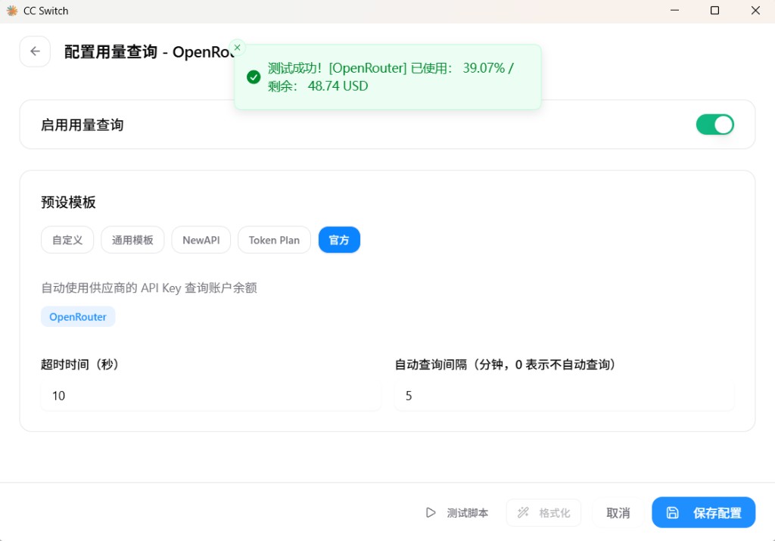Close the CC Switch window
Viewport: 775px width, 541px height.
[755, 11]
